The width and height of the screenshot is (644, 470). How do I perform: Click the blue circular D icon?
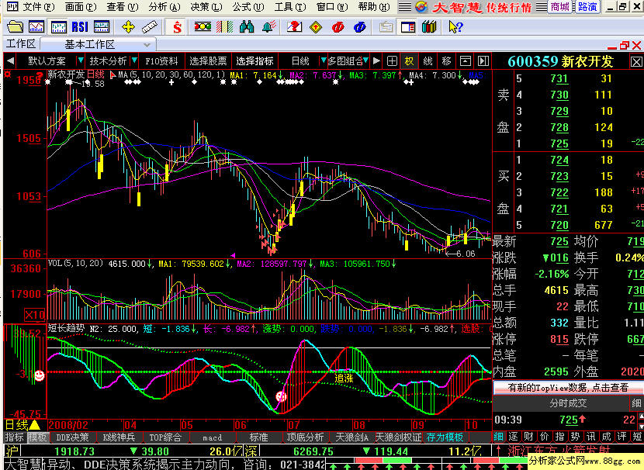pos(359,27)
